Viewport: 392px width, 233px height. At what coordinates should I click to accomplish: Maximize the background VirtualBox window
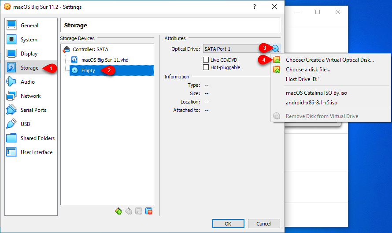tap(318, 12)
